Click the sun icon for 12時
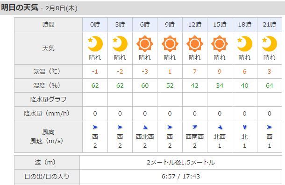This screenshot has height=185, width=285. pyautogui.click(x=195, y=44)
